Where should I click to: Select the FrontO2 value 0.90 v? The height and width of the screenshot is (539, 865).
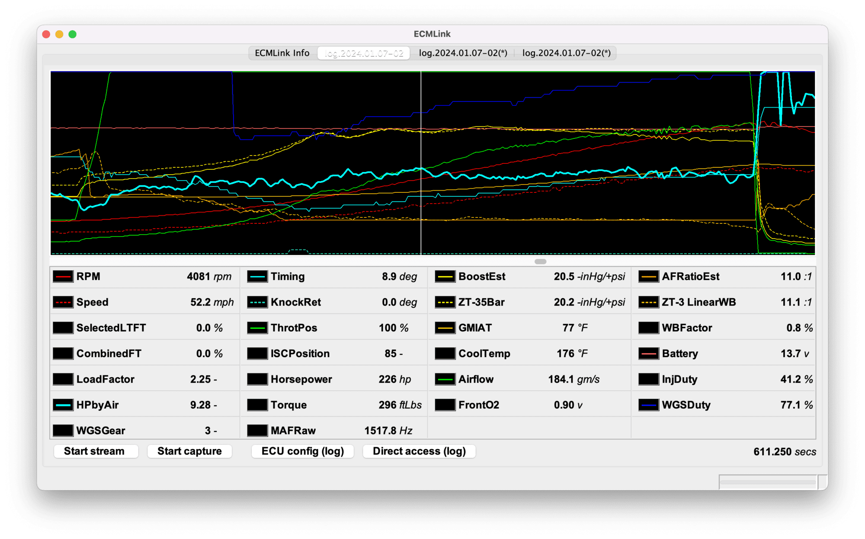click(568, 405)
